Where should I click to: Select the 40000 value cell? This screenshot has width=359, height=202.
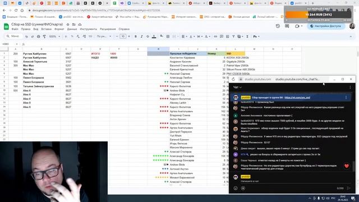(x=119, y=58)
